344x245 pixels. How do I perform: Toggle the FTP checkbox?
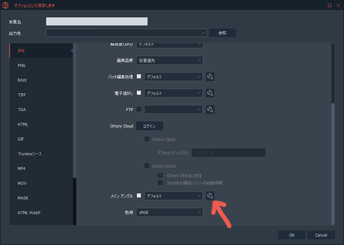pyautogui.click(x=139, y=110)
